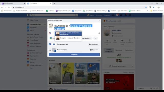Click the Создать рекламу link
Image resolution: width=164 pixels, height=92 pixels.
(x=128, y=72)
